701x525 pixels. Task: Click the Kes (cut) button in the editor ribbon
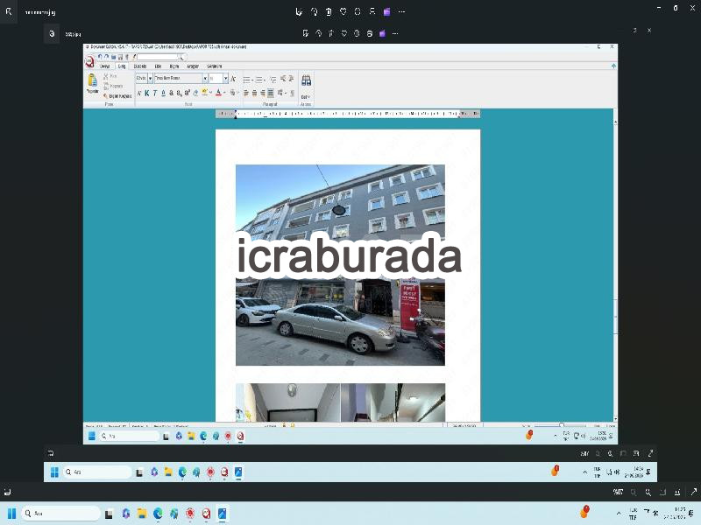(x=110, y=76)
